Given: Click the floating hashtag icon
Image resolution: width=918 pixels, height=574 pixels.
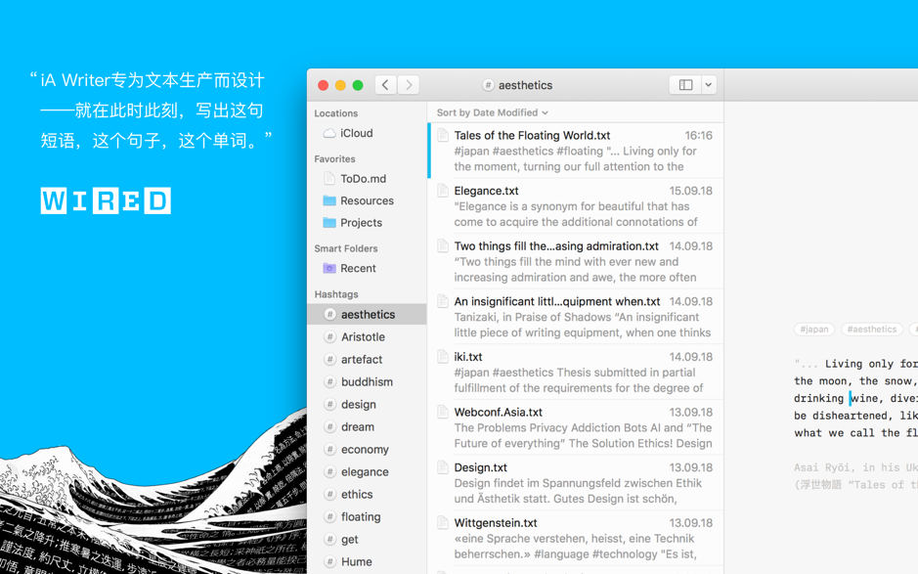Looking at the screenshot, I should coord(330,516).
